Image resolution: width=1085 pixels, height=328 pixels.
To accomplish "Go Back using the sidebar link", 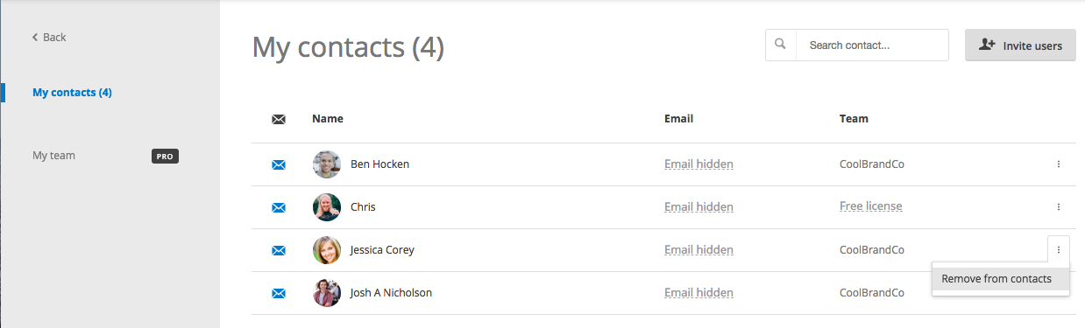I will point(49,37).
